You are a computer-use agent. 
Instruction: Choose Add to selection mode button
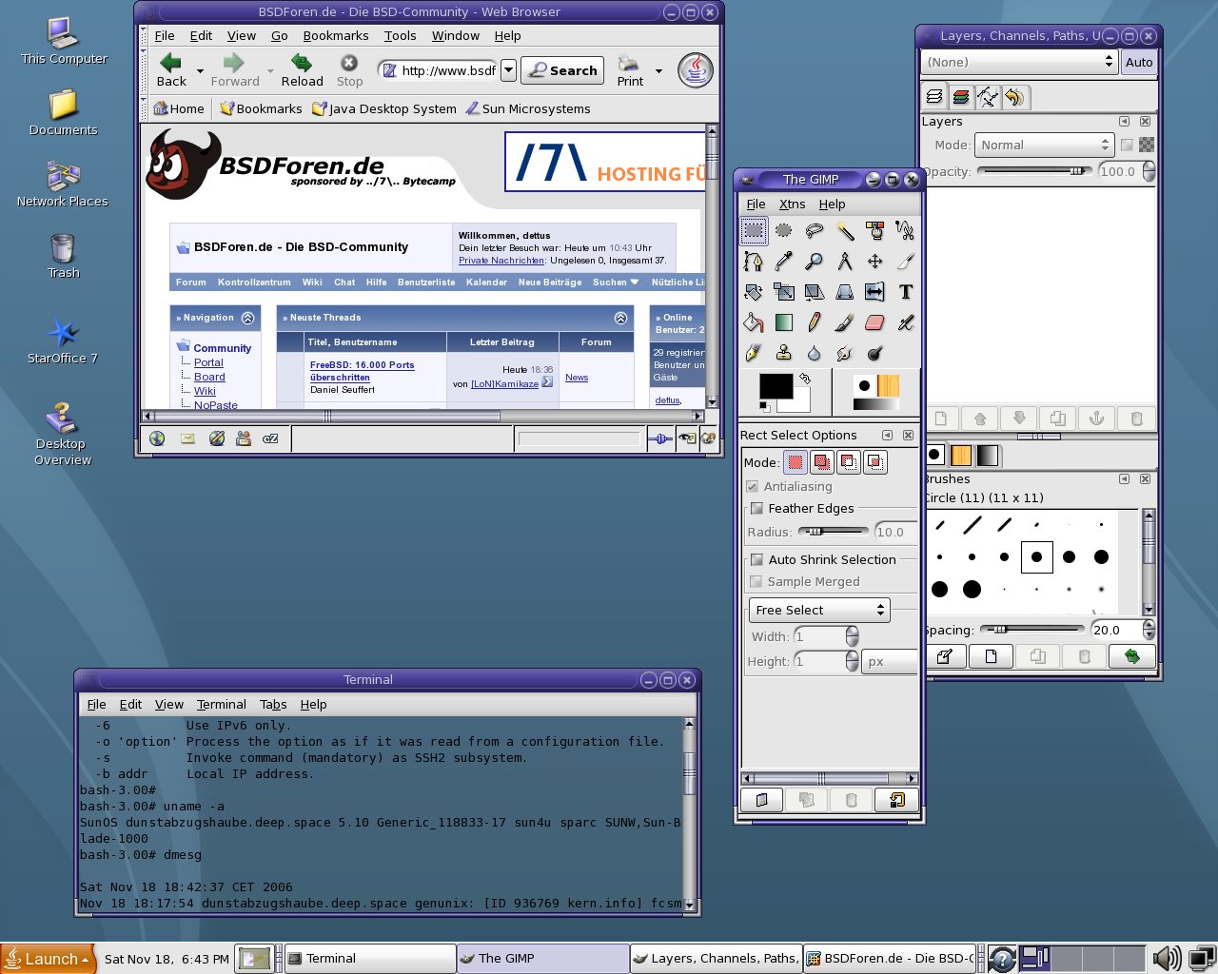(x=822, y=462)
